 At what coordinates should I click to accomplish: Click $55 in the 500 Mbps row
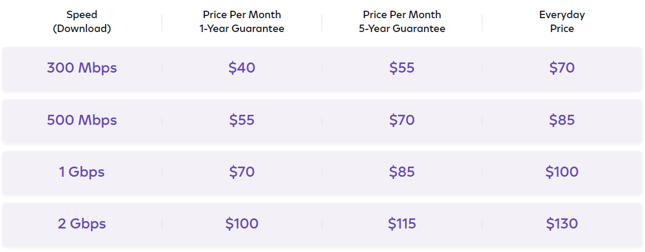coord(242,121)
